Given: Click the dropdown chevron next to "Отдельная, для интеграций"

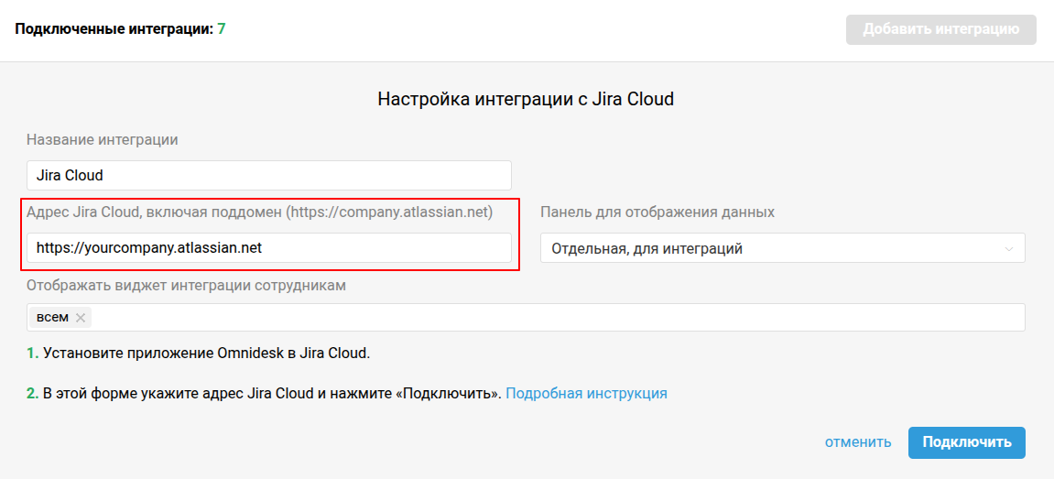Looking at the screenshot, I should coord(1008,249).
